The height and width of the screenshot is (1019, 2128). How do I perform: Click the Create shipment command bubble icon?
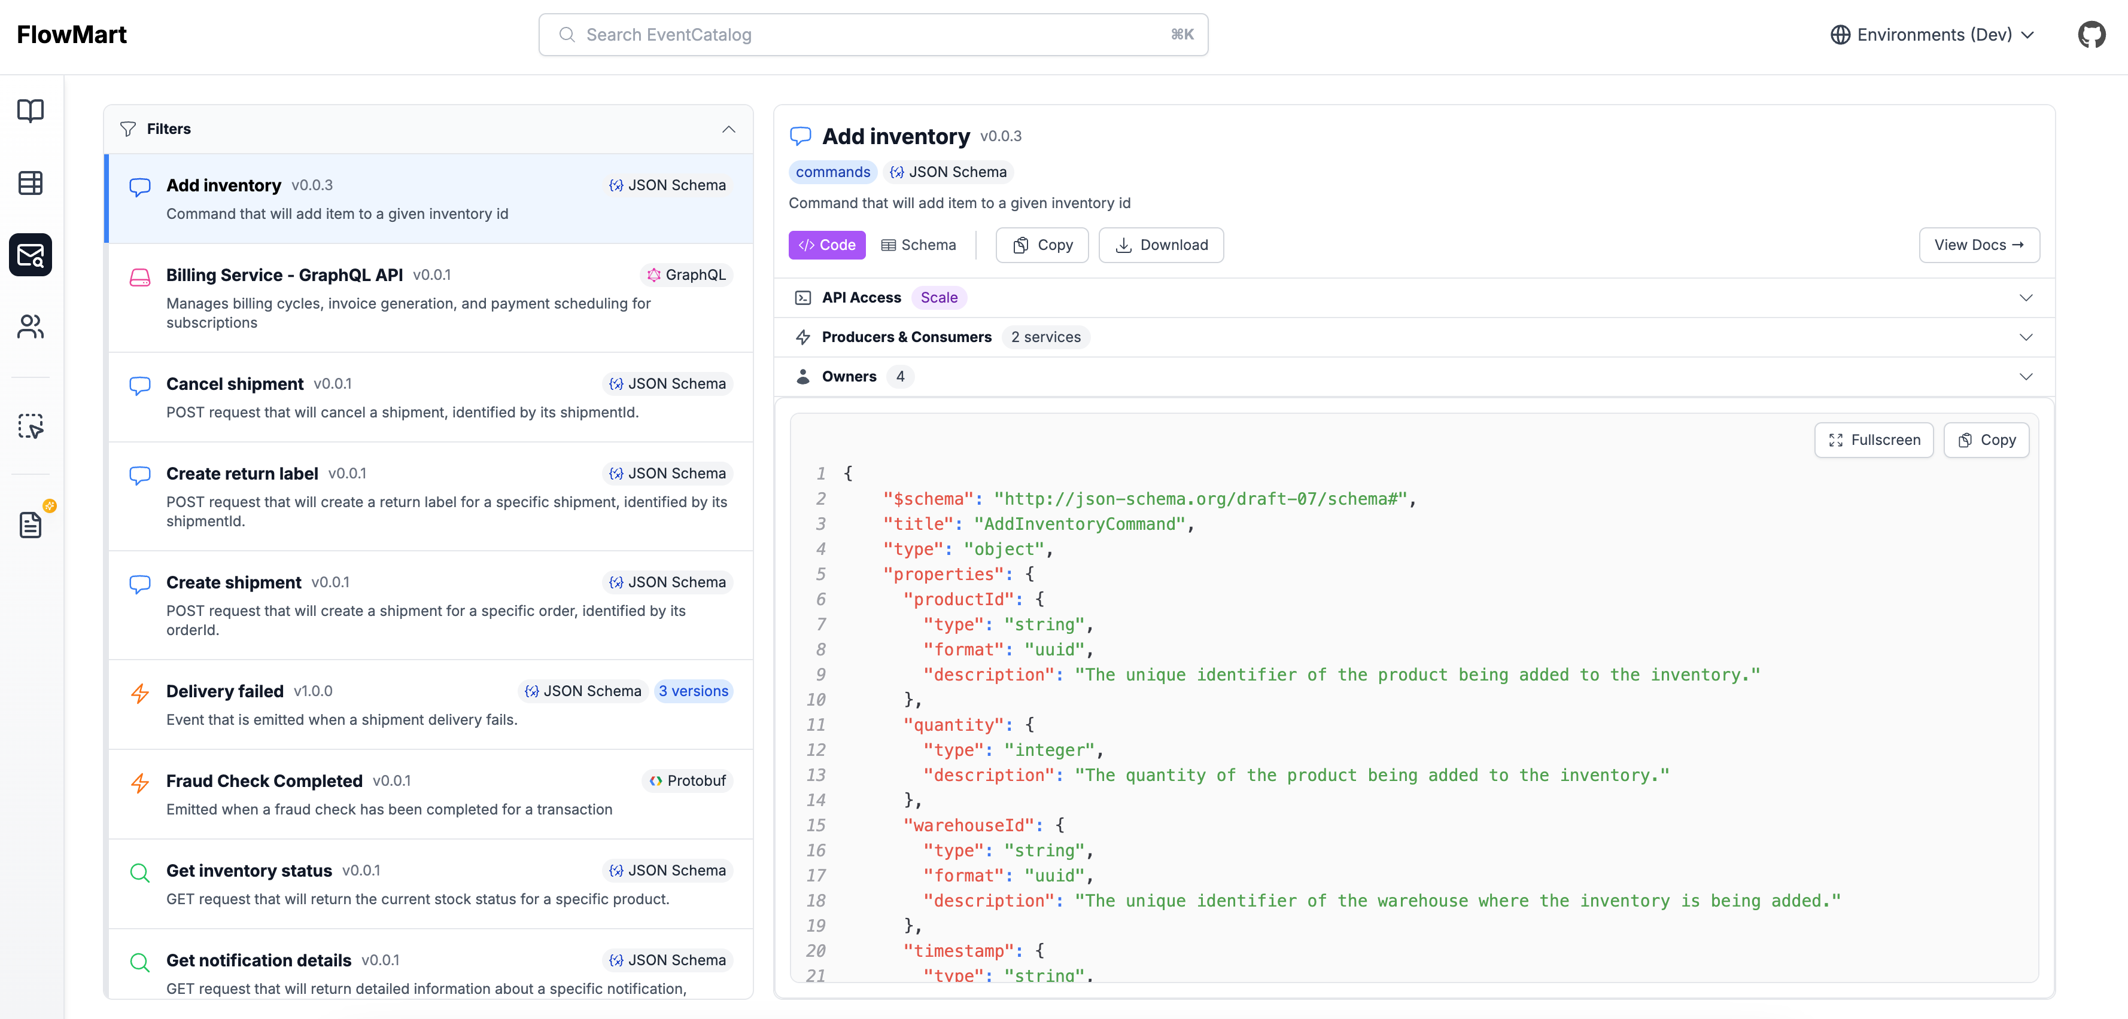(x=139, y=585)
